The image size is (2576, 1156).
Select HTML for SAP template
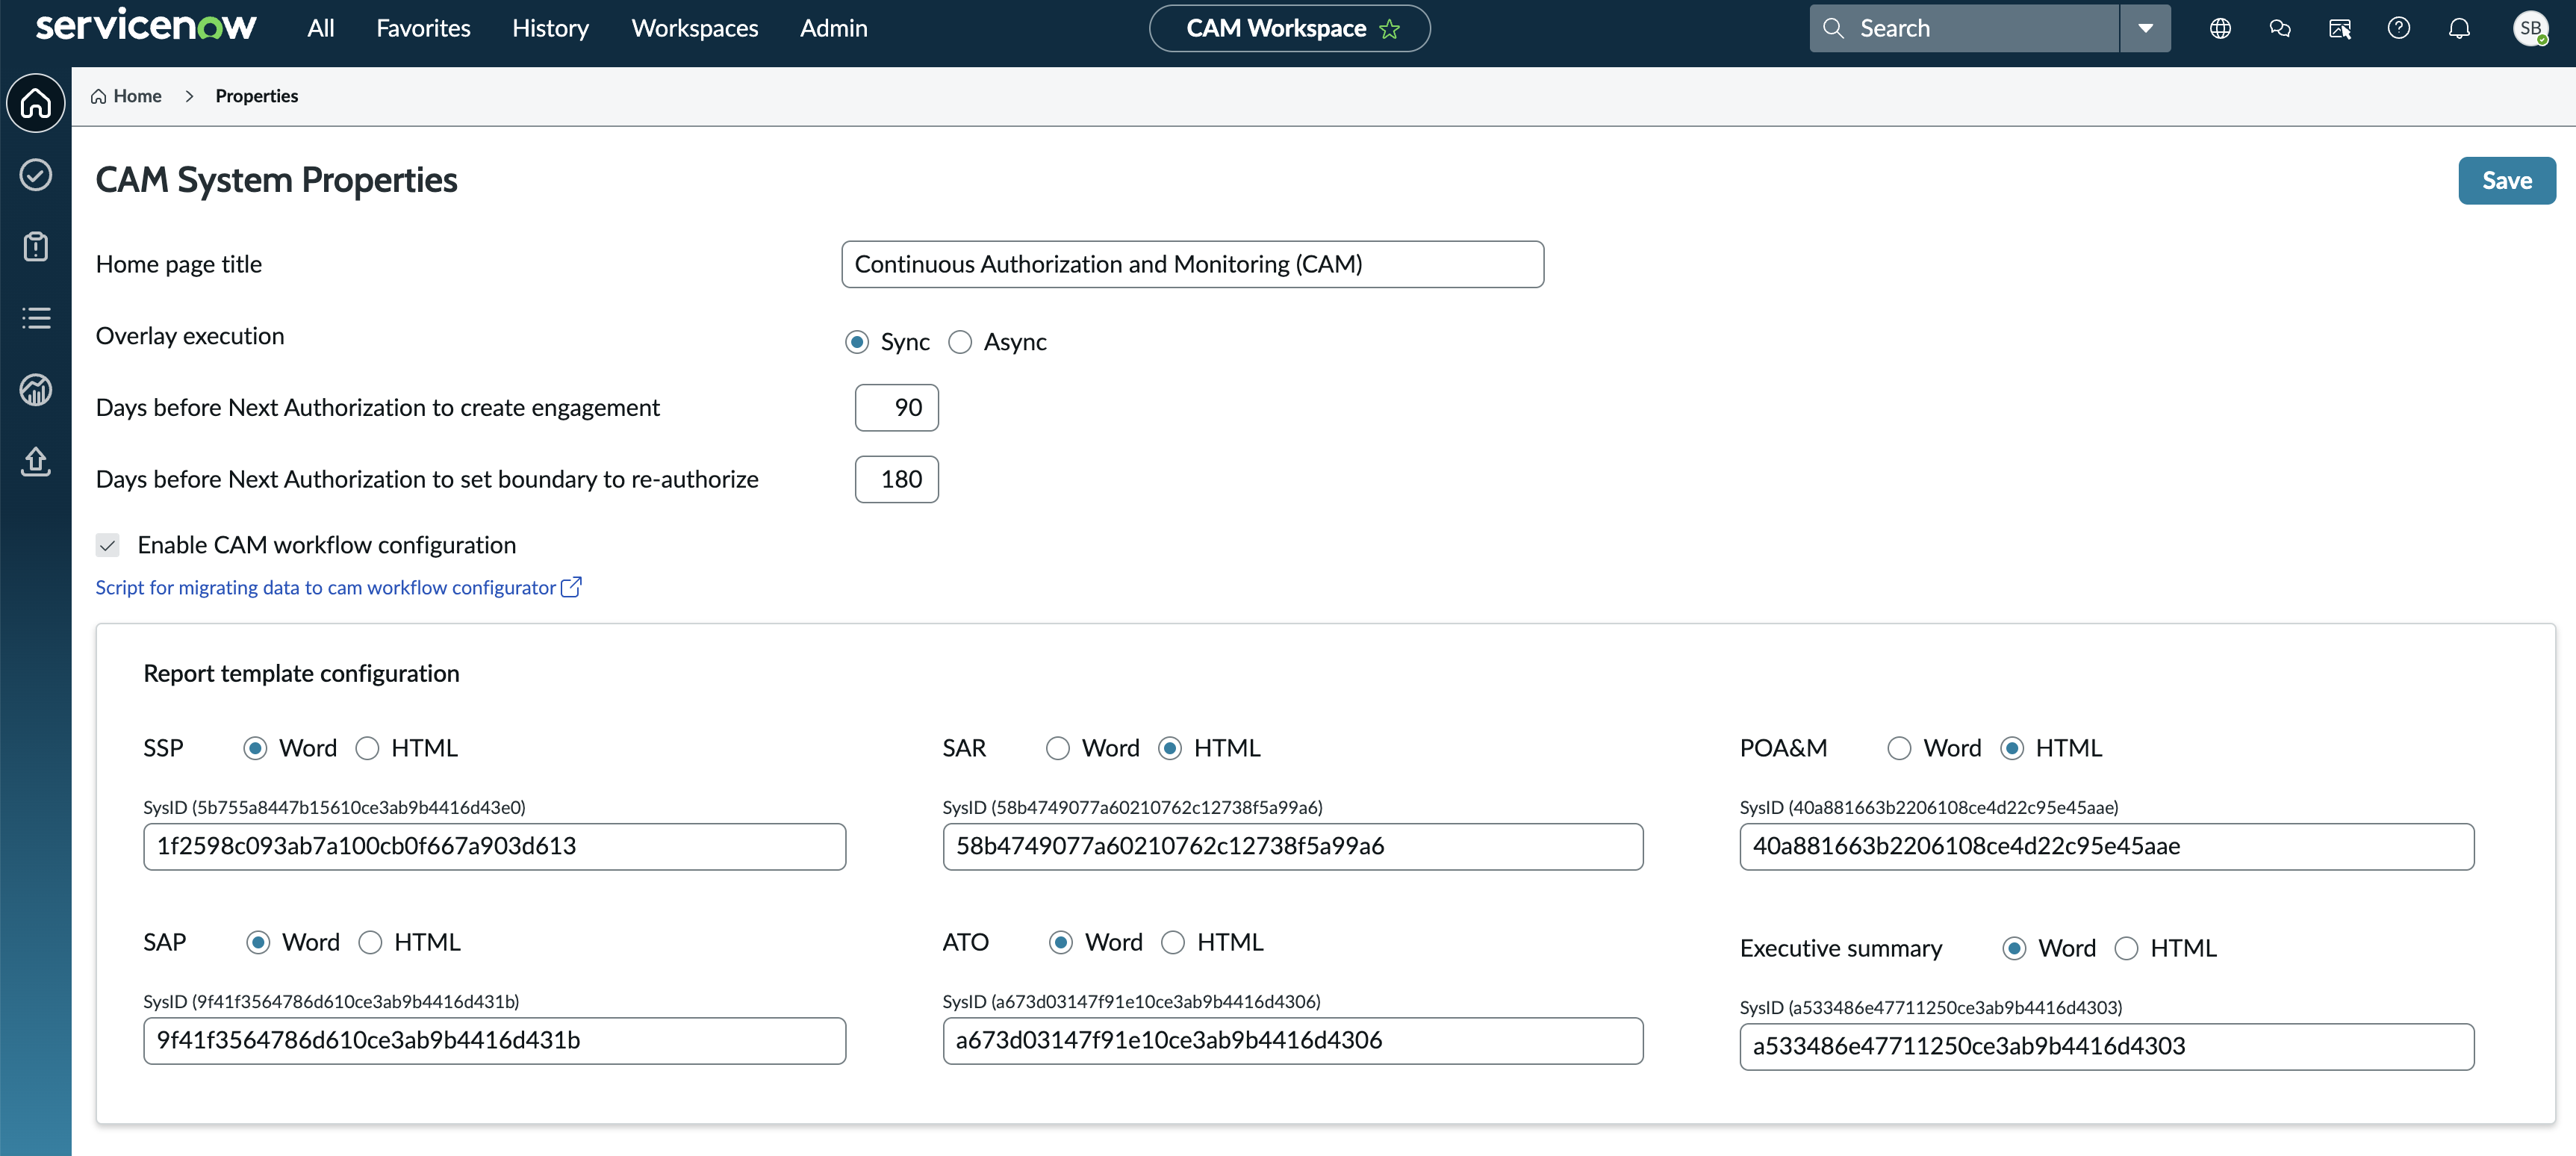point(371,942)
